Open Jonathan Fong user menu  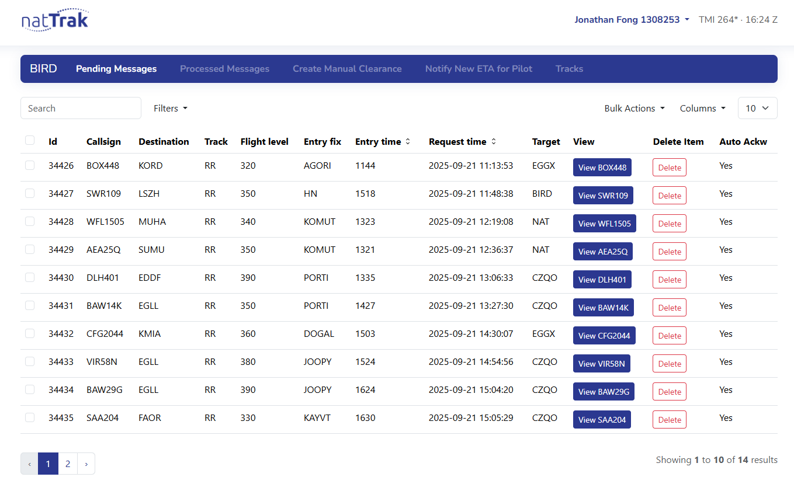(632, 19)
